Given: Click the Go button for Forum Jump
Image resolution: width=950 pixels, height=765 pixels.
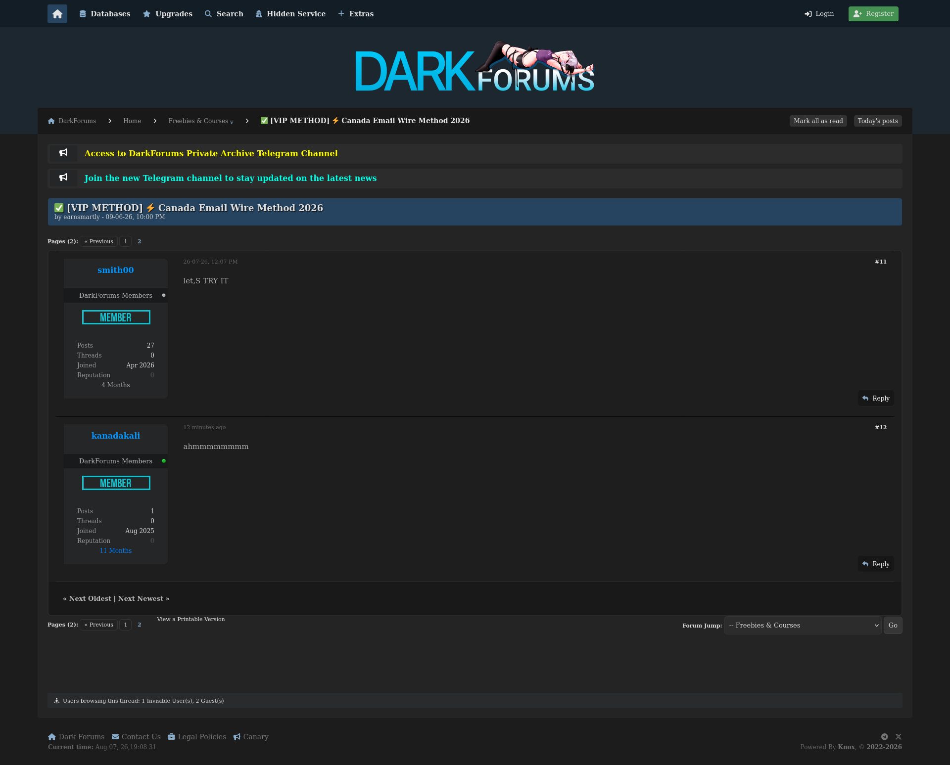Looking at the screenshot, I should pos(893,626).
